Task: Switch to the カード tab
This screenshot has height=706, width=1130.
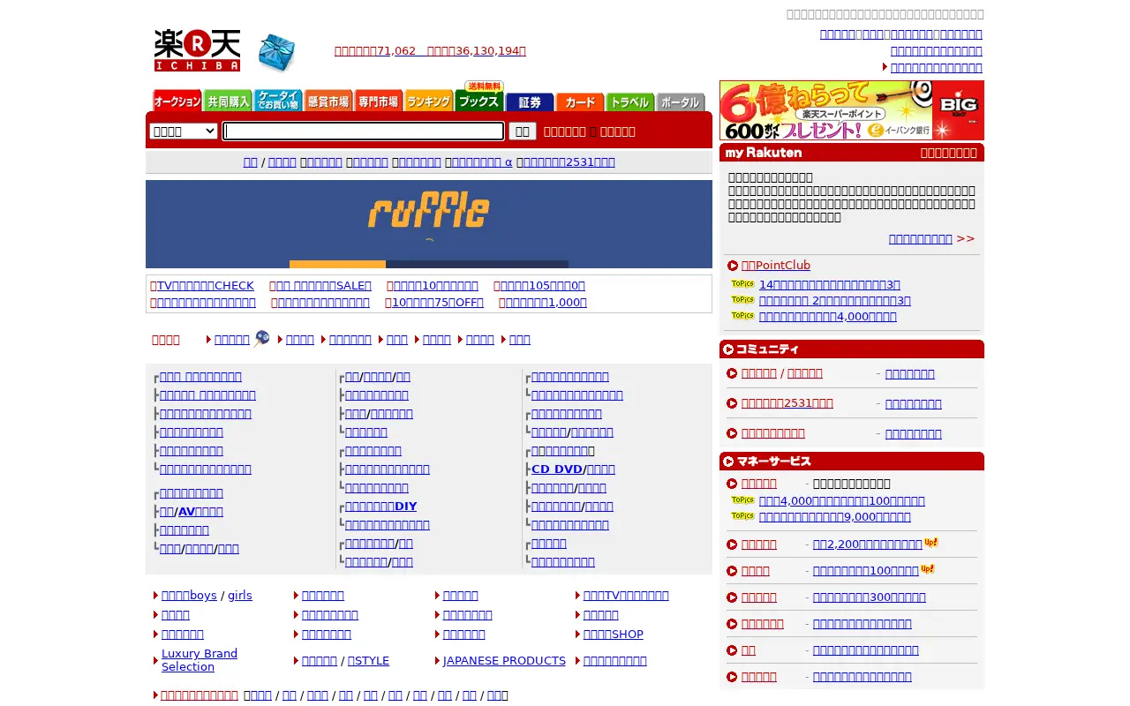Action: point(580,102)
